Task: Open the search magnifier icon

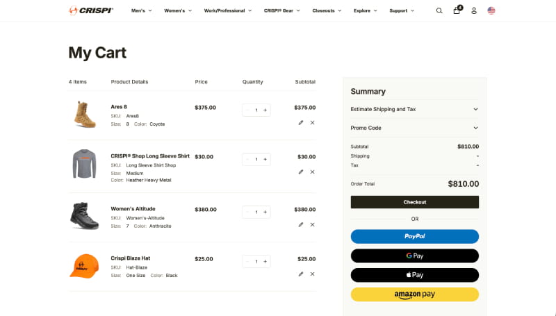Action: 439,10
